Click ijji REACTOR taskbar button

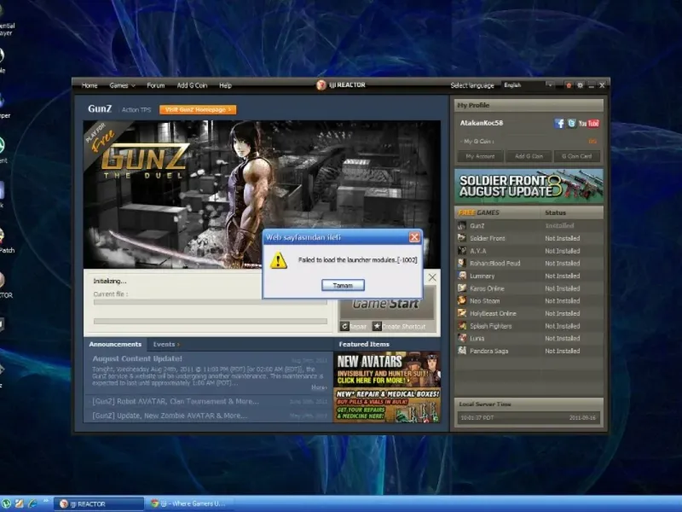[x=99, y=503]
